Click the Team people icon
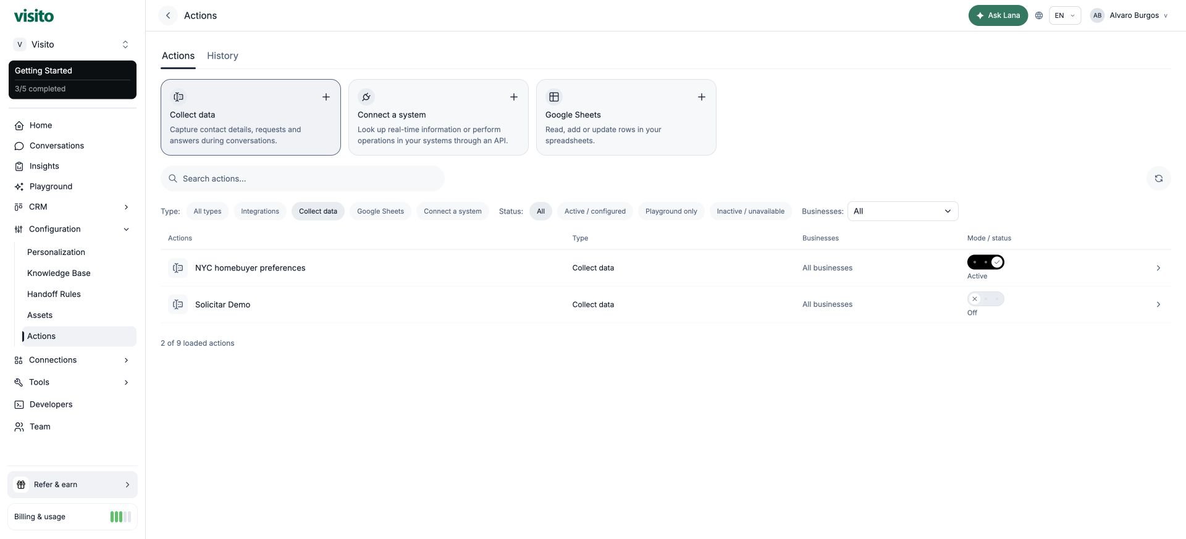Viewport: 1186px width, 539px height. [x=19, y=427]
